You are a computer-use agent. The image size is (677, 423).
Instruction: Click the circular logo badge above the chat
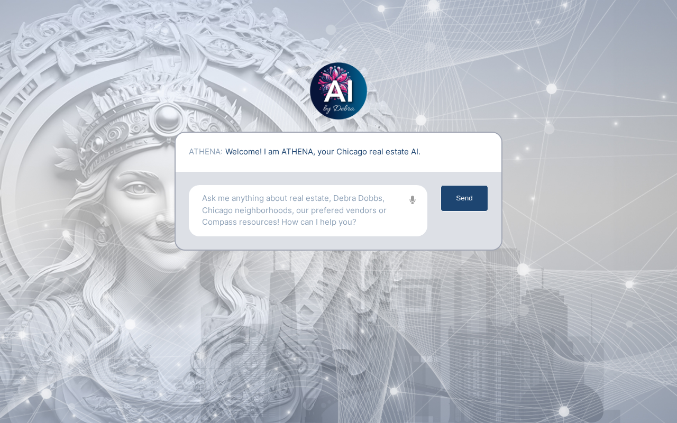pyautogui.click(x=338, y=91)
